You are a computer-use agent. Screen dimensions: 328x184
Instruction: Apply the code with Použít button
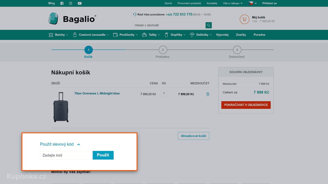pyautogui.click(x=103, y=155)
